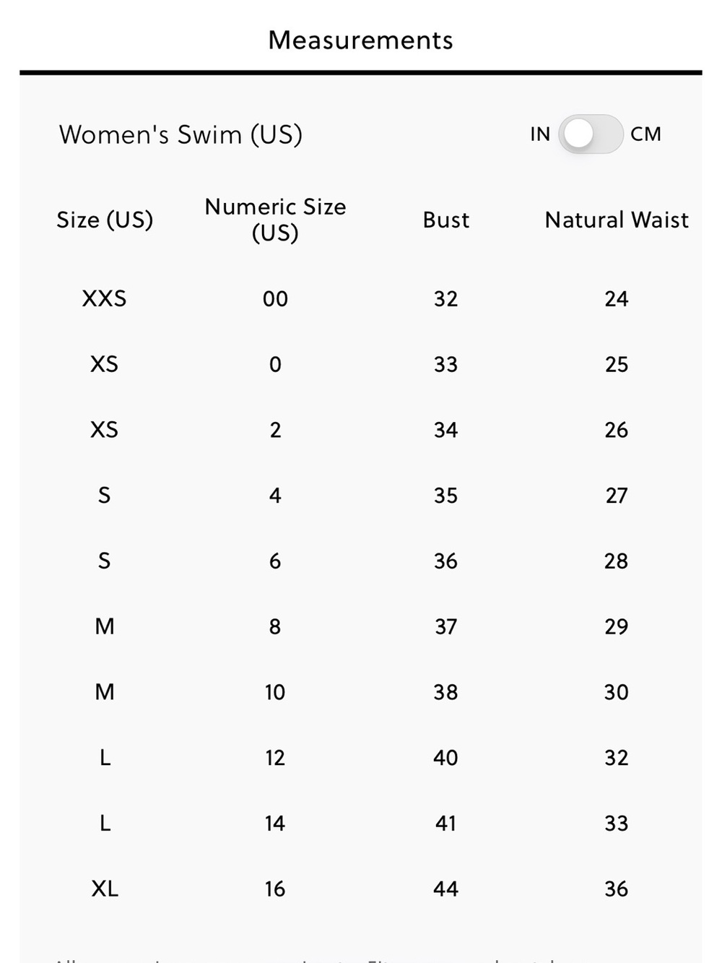This screenshot has height=963, width=722.
Task: Select the XXS size row label
Action: point(105,298)
